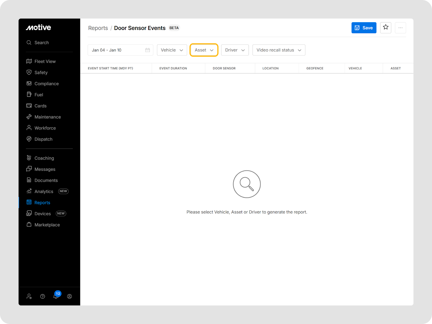432x324 pixels.
Task: Expand the Asset filter dropdown
Action: pos(204,50)
